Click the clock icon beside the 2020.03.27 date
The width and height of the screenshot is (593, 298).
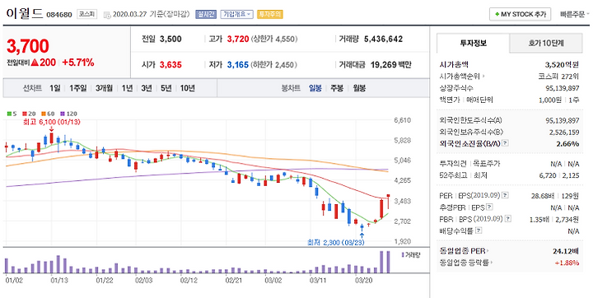tap(107, 15)
